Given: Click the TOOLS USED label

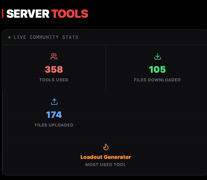Looking at the screenshot, I should pos(54,80).
